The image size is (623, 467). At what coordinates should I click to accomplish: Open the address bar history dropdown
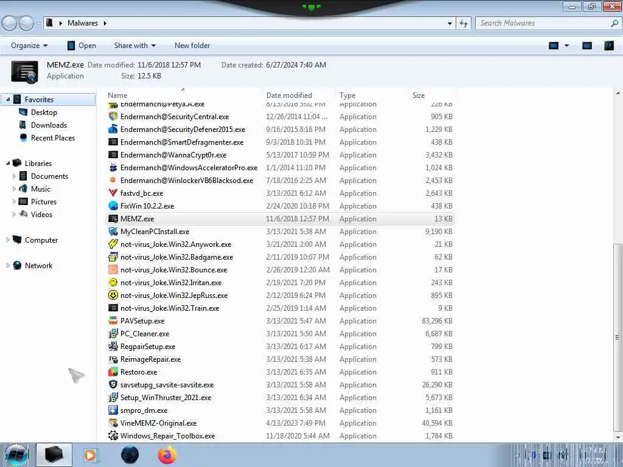click(450, 24)
